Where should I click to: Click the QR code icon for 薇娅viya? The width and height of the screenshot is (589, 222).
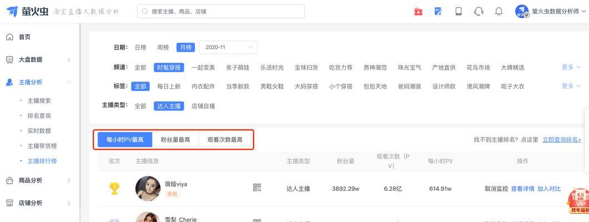pos(257,188)
